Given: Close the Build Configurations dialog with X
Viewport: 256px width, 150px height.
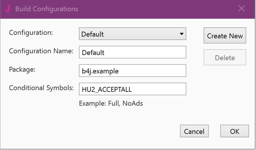Looking at the screenshot, I should (x=242, y=9).
